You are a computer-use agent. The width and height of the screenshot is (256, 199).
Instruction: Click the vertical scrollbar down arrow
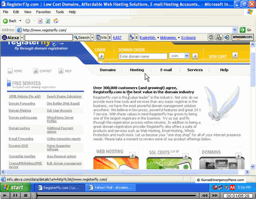[252, 167]
